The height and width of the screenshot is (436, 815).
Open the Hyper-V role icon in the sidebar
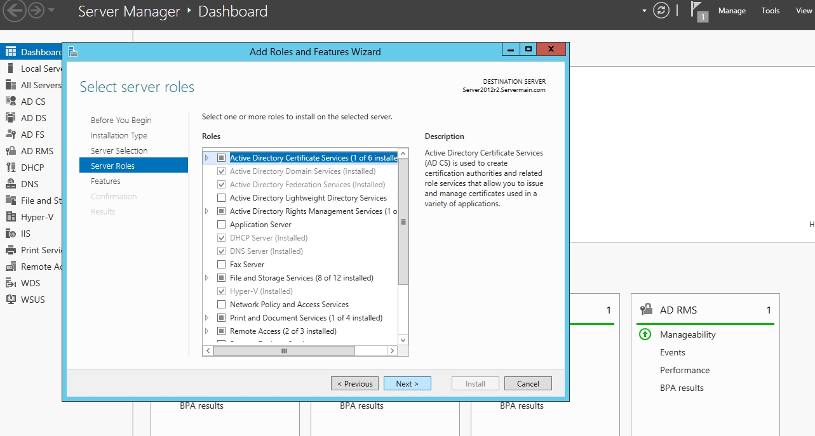[x=11, y=217]
